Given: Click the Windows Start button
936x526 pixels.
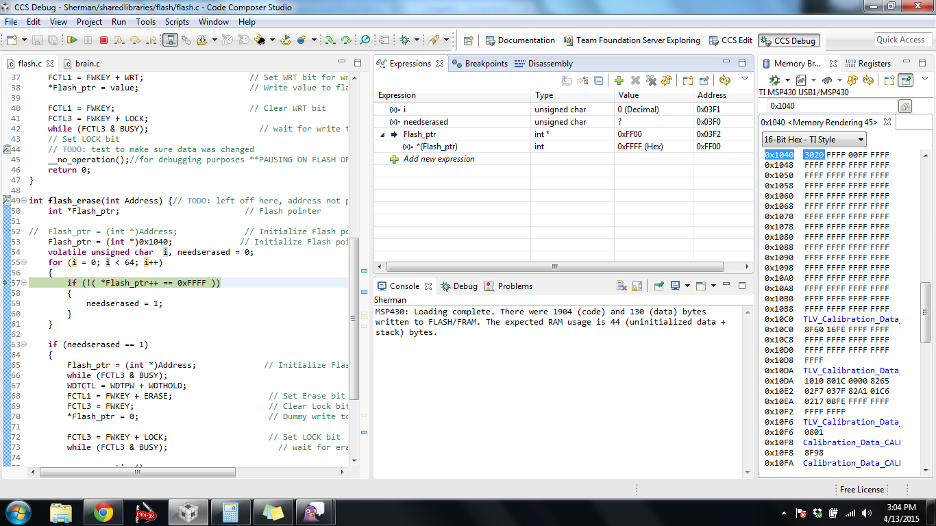Looking at the screenshot, I should [18, 512].
